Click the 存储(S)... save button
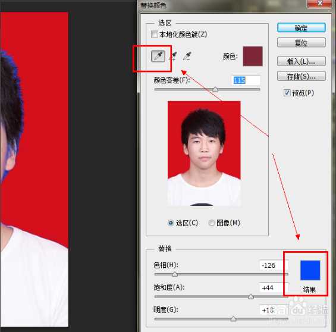The width and height of the screenshot is (336, 332). [x=302, y=76]
